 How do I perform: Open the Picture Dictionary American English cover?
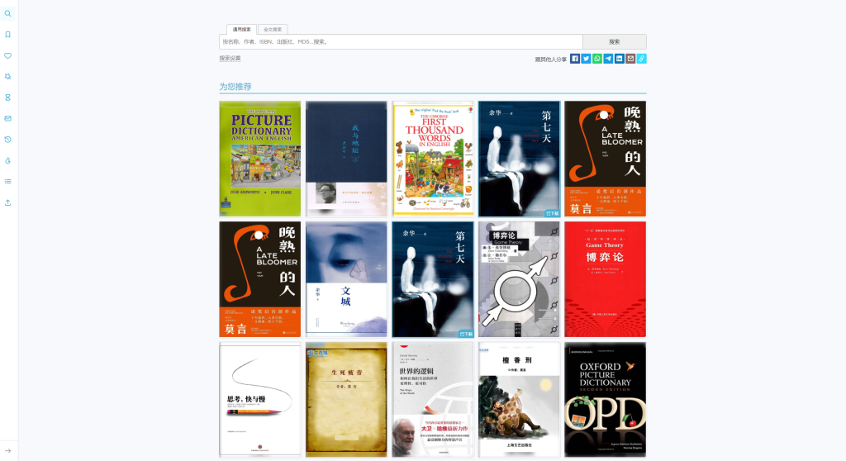click(260, 159)
